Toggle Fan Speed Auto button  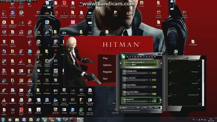(155, 99)
